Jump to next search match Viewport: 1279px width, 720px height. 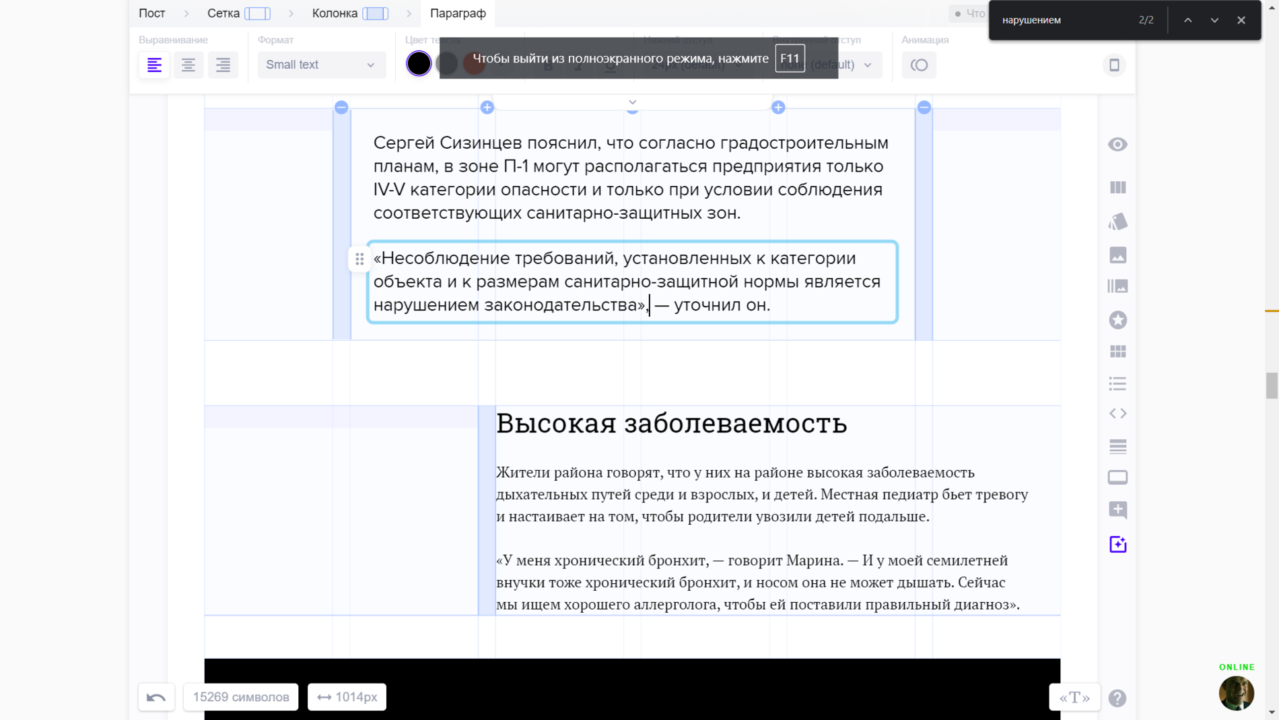tap(1214, 20)
